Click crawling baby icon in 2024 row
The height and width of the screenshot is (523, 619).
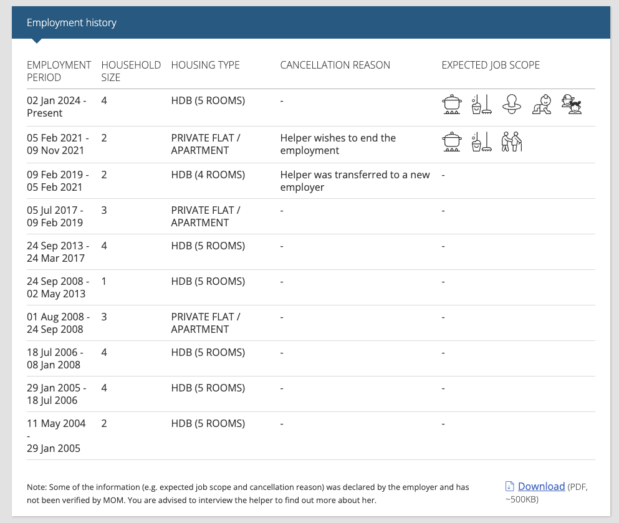pyautogui.click(x=542, y=104)
